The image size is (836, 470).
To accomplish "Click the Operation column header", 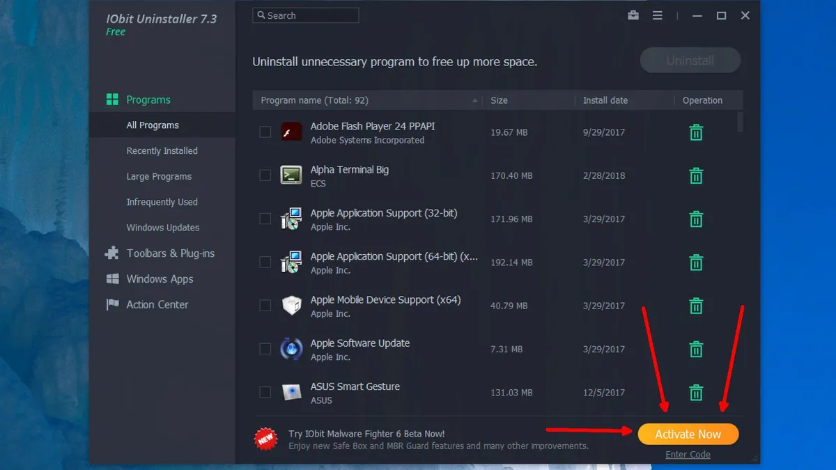I will (x=702, y=100).
